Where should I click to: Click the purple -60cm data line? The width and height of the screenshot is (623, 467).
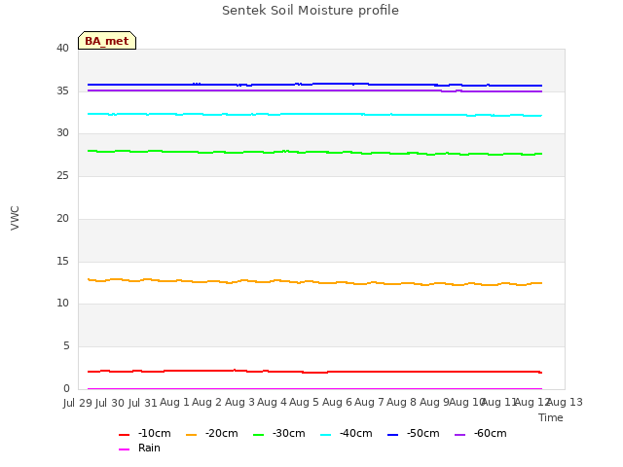(314, 90)
